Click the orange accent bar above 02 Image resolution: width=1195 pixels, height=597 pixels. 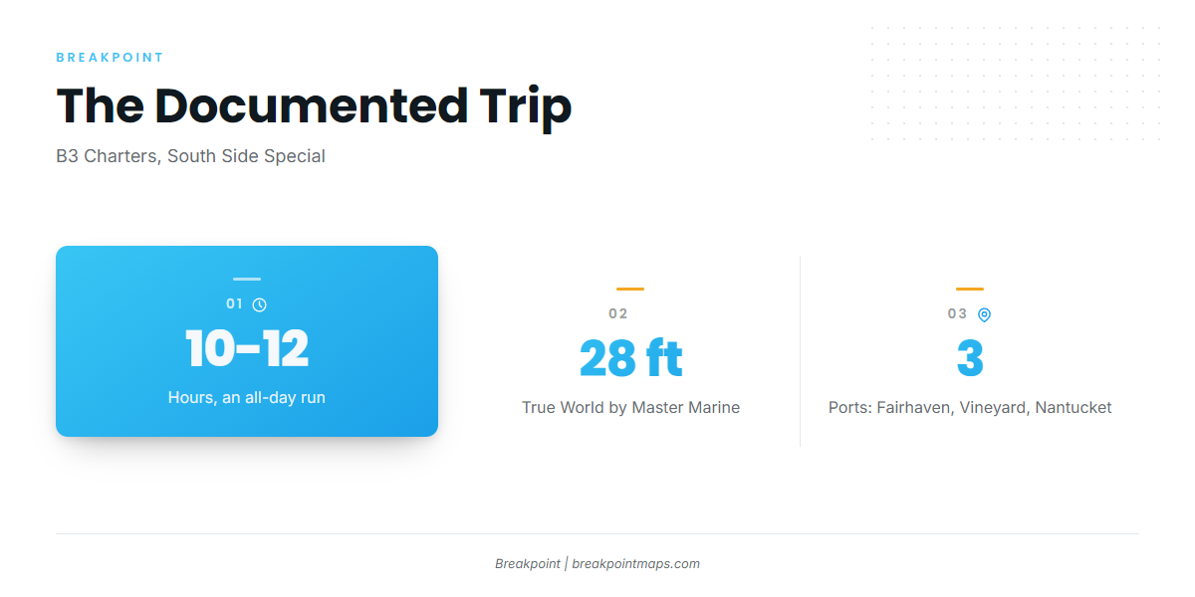coord(630,289)
